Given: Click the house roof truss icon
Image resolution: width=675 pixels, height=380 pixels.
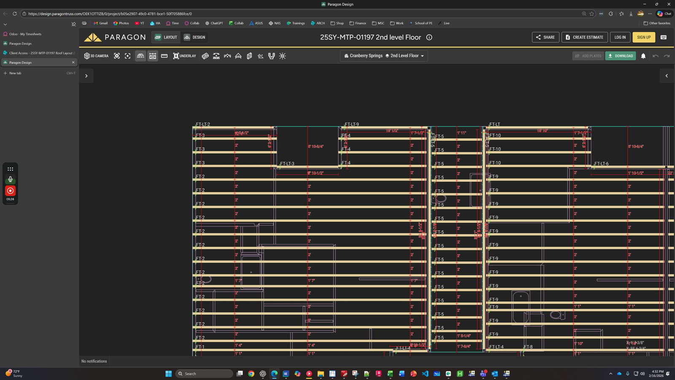Looking at the screenshot, I should [x=238, y=56].
